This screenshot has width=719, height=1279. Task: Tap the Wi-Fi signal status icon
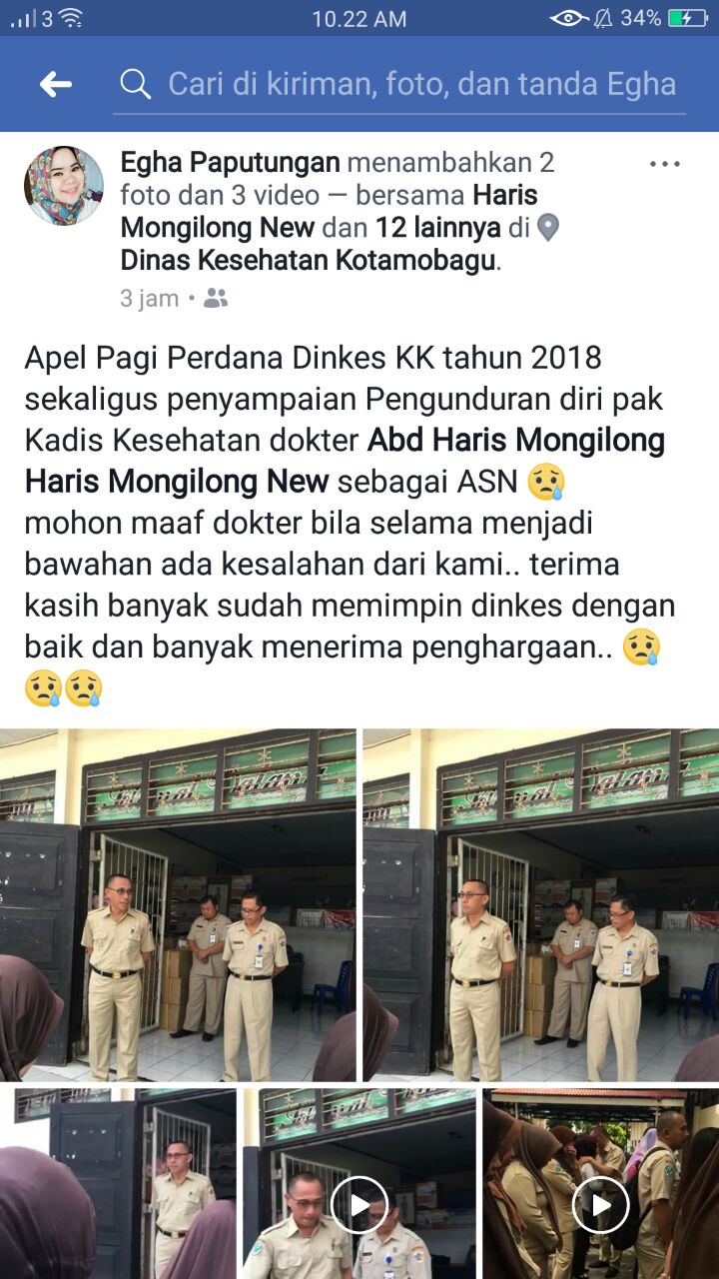pos(70,18)
